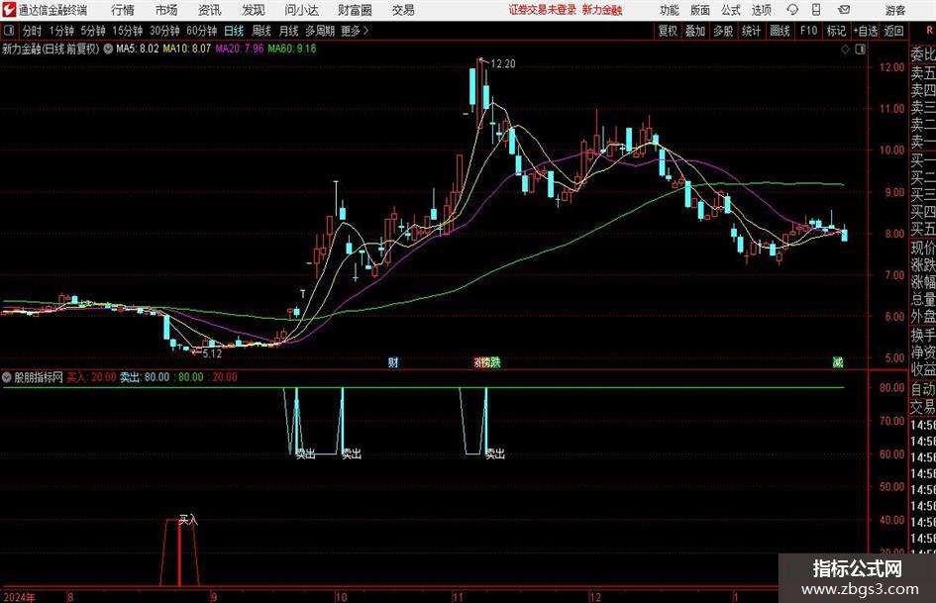
Task: Click the MA20: 7.96 label
Action: (x=240, y=49)
